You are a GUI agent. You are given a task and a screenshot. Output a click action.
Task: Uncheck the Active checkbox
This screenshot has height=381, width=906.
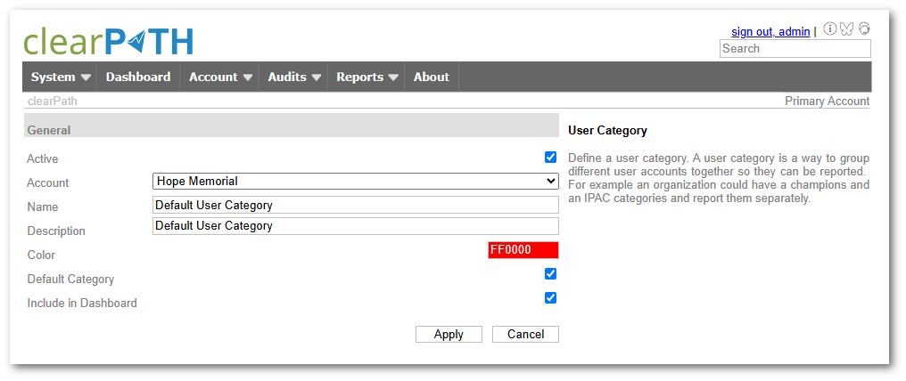[551, 158]
